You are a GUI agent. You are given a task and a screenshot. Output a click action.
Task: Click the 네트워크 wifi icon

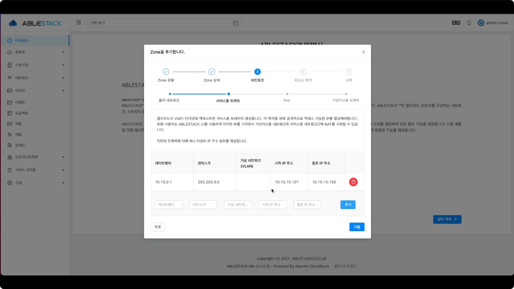(x=10, y=78)
